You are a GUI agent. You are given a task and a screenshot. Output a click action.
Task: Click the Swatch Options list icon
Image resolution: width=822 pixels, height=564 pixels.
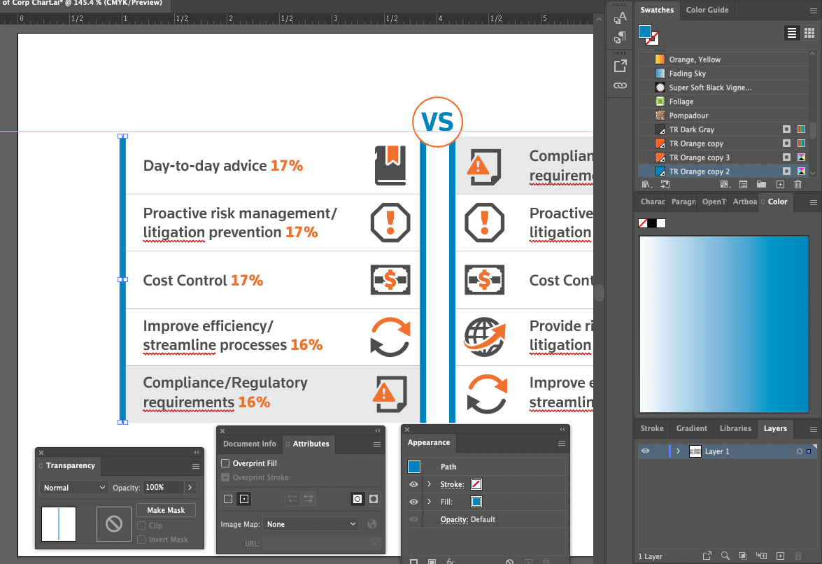click(744, 184)
